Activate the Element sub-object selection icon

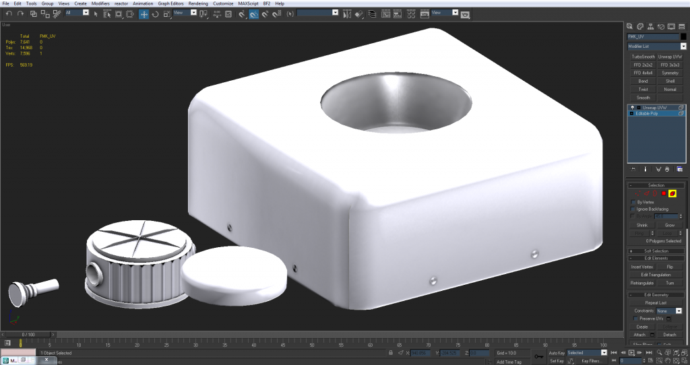click(672, 193)
